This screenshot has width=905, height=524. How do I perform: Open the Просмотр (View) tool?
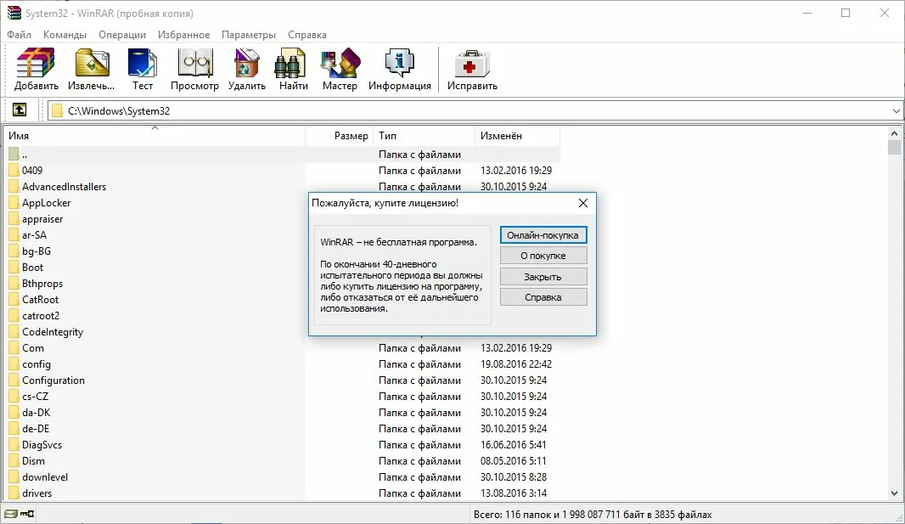click(194, 70)
